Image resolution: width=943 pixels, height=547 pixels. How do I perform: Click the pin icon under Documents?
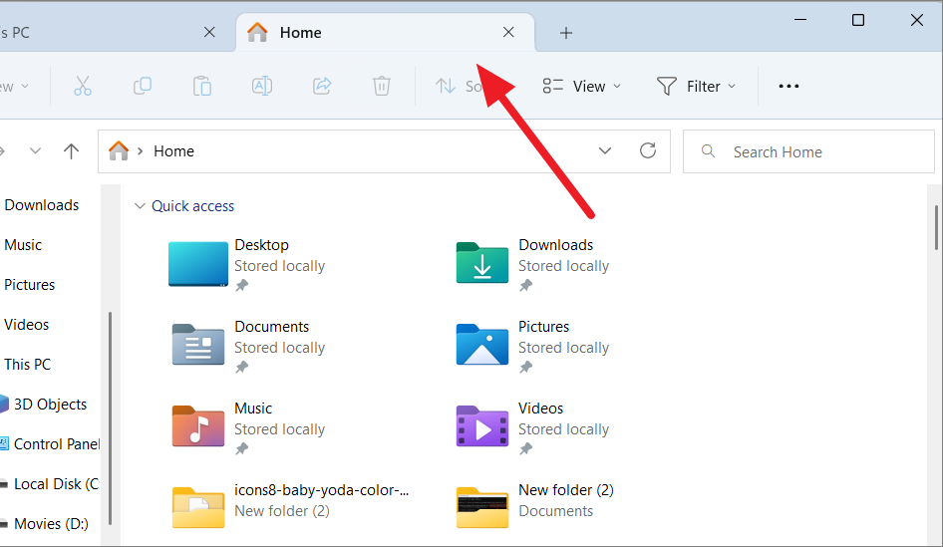click(242, 367)
